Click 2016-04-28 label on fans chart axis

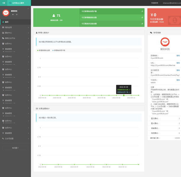(x=42, y=98)
